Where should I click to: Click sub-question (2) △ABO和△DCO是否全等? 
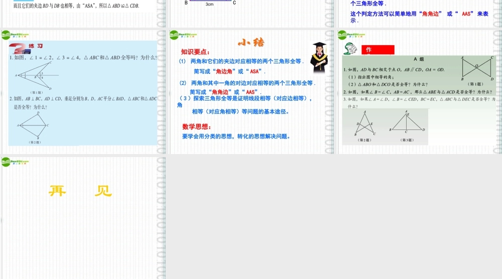(388, 84)
